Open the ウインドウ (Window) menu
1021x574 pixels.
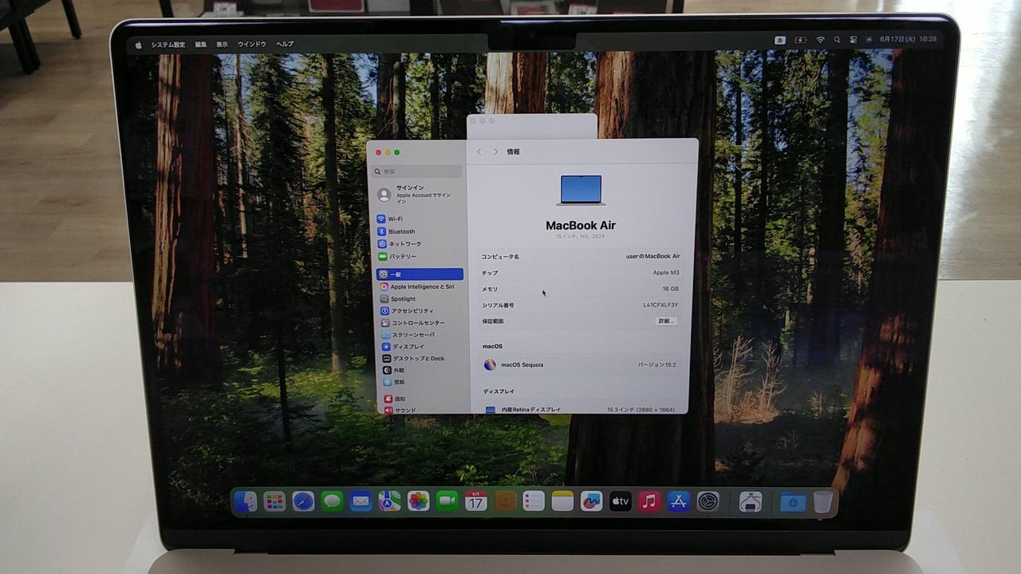tap(252, 45)
